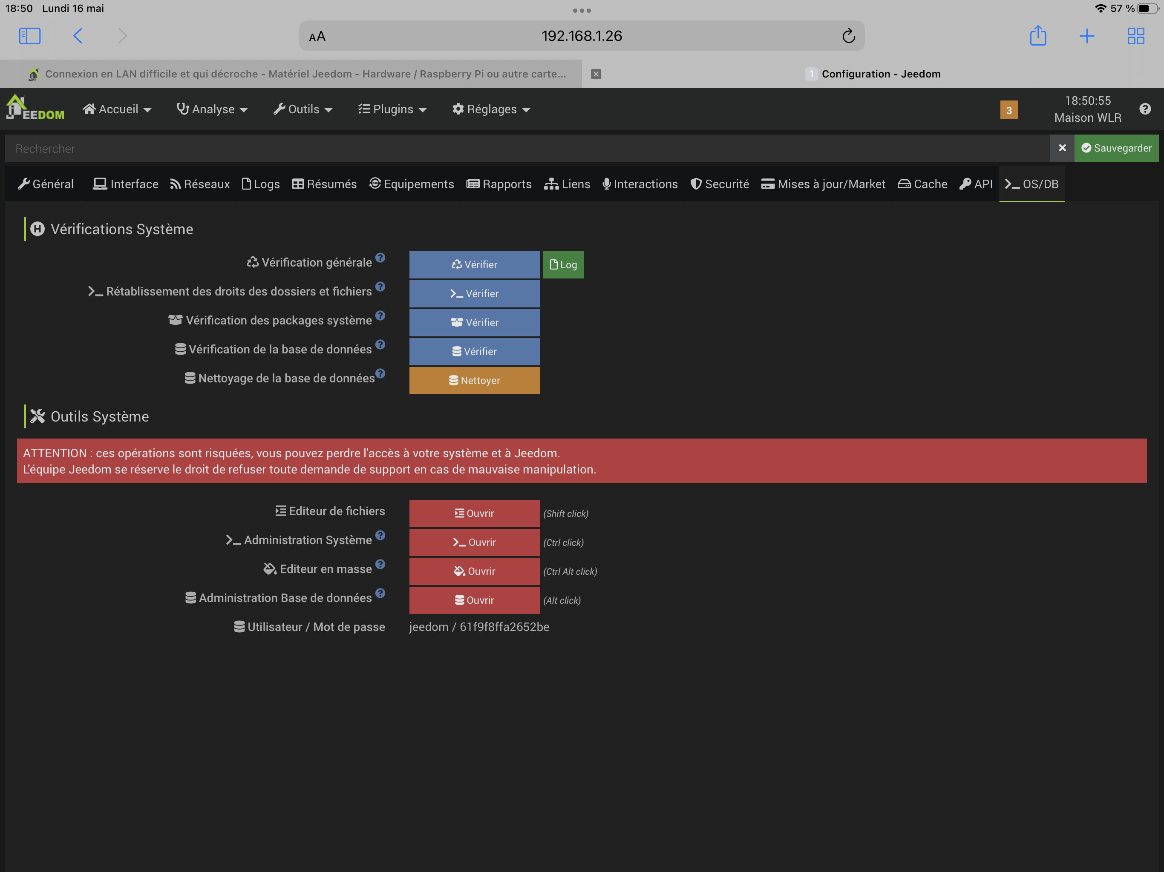This screenshot has height=872, width=1164.
Task: Open the Réglages dropdown menu
Action: click(491, 109)
